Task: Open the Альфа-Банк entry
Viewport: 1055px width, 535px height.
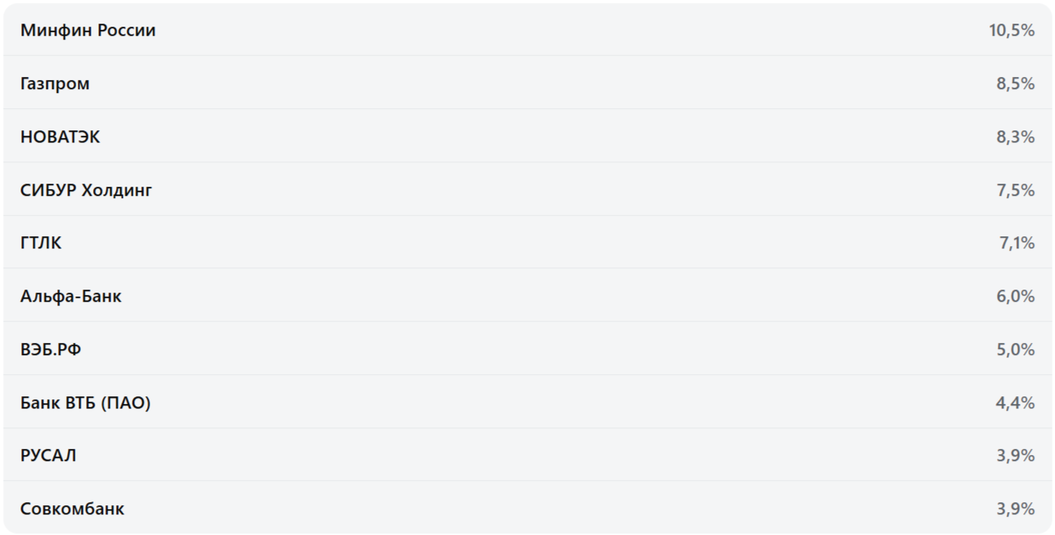Action: (x=71, y=296)
